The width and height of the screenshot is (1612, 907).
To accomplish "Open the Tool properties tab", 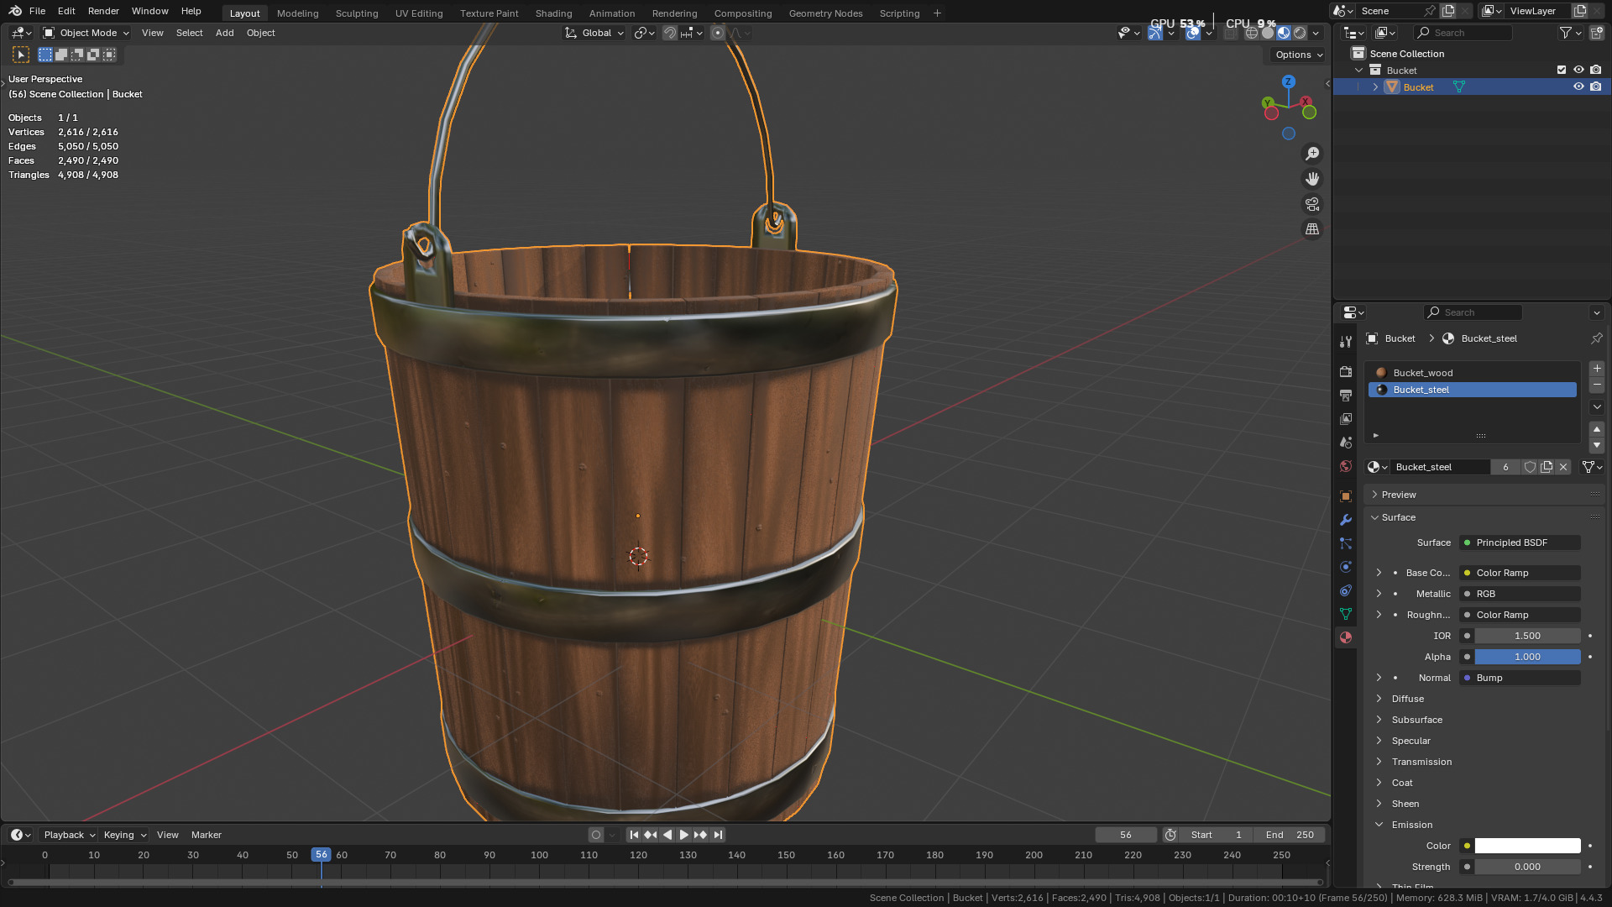I will tap(1346, 342).
